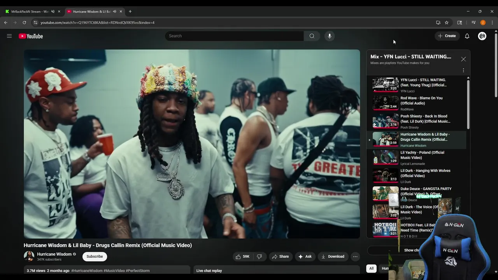Play Rod Wave - Blame On You
The height and width of the screenshot is (280, 498).
tap(416, 103)
